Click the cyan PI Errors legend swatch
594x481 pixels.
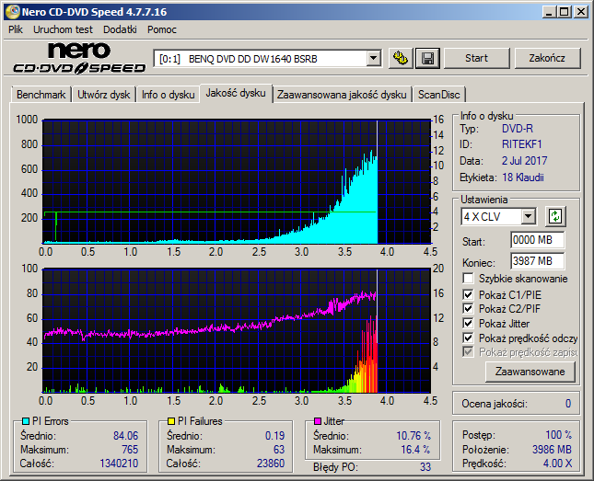point(26,421)
